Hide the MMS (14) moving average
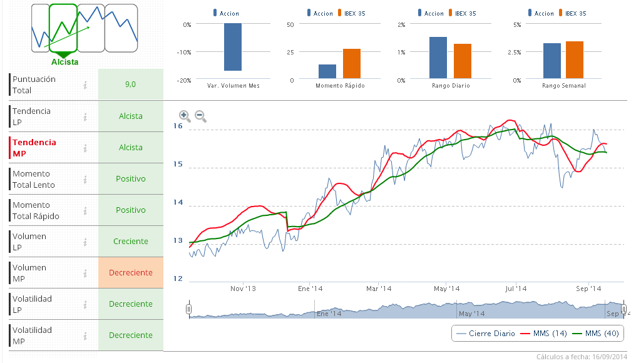The image size is (636, 363). (543, 334)
